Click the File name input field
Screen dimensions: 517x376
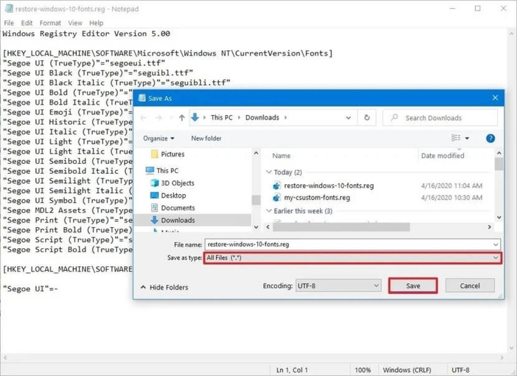click(x=352, y=244)
